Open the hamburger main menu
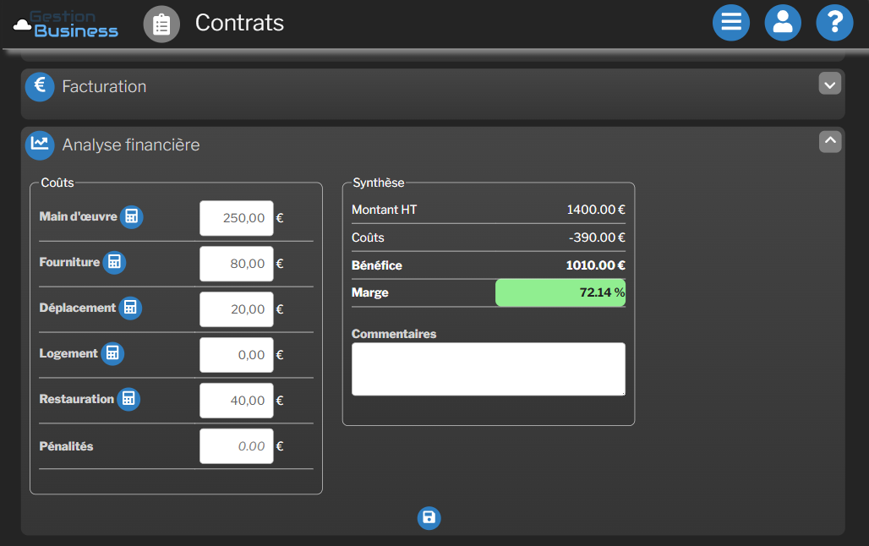The width and height of the screenshot is (869, 546). click(x=731, y=23)
